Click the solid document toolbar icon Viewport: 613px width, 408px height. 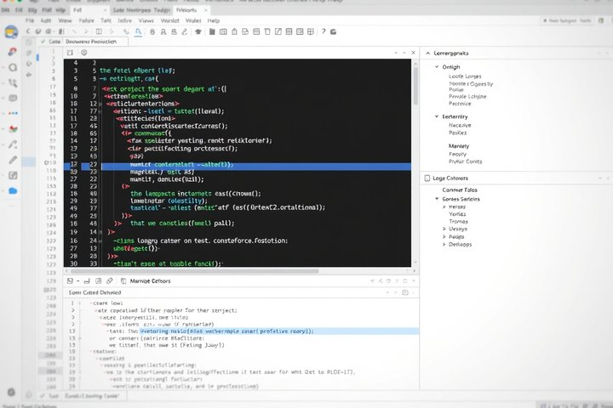coord(212,31)
